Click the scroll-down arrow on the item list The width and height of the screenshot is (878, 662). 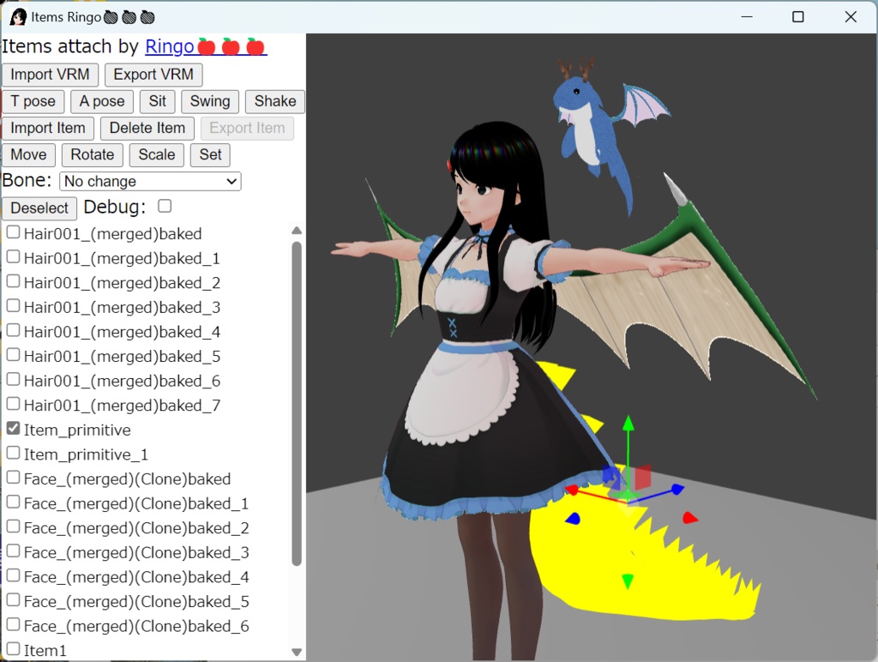coord(296,650)
